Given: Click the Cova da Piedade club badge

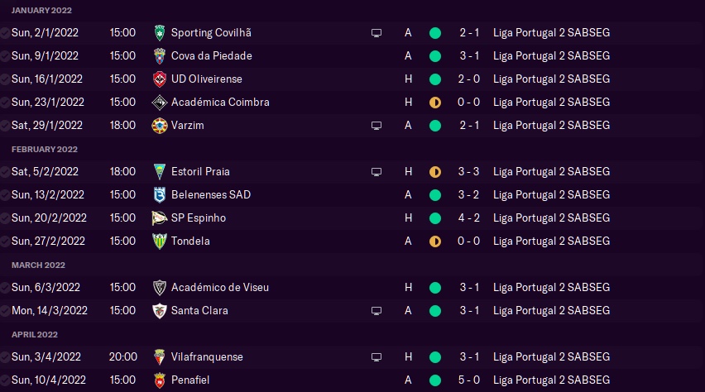Looking at the screenshot, I should click(x=161, y=56).
